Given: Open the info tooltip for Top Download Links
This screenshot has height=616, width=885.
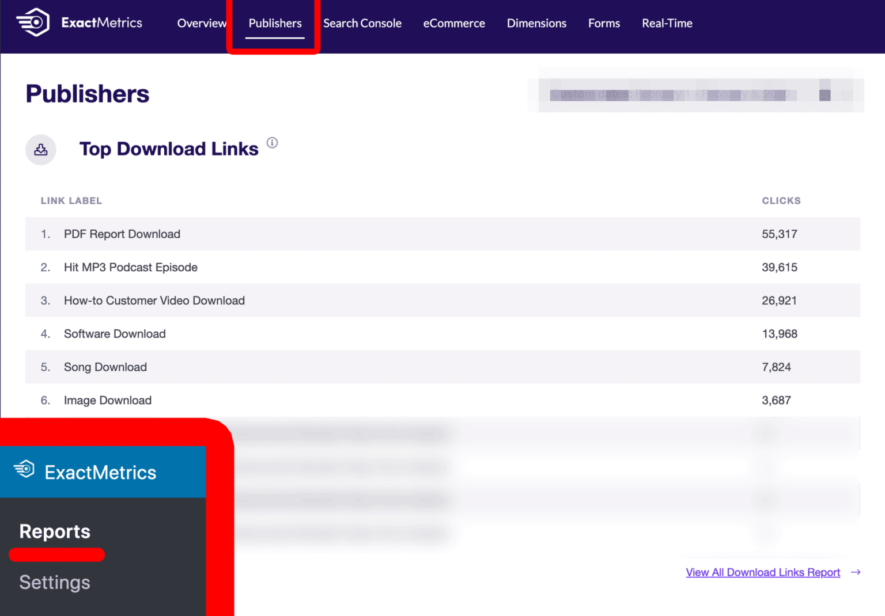Looking at the screenshot, I should click(x=272, y=142).
